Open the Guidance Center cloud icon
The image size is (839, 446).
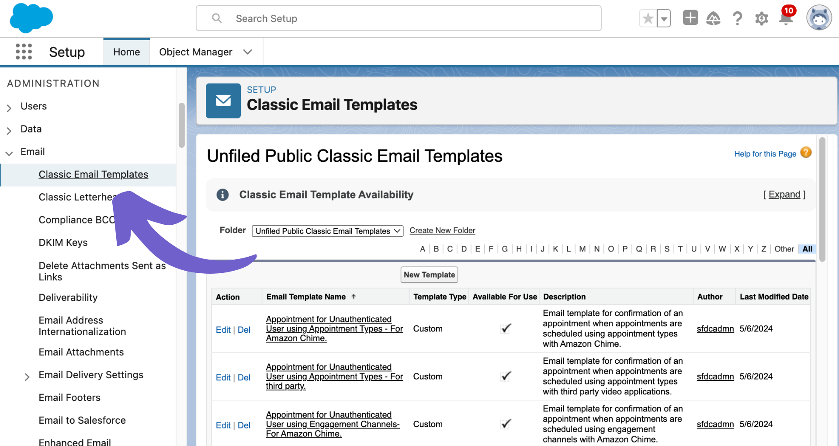tap(713, 18)
